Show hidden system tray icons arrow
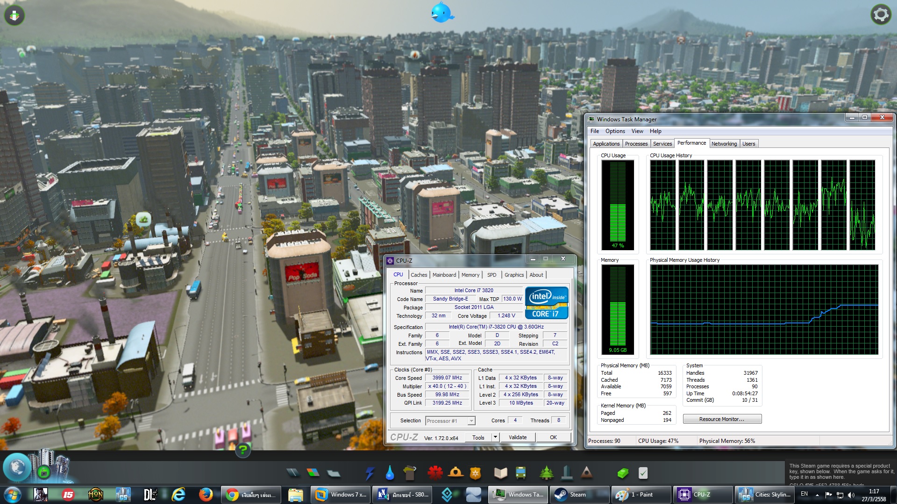The image size is (897, 504). pos(817,495)
